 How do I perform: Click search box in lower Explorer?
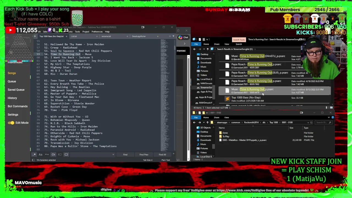click(323, 122)
